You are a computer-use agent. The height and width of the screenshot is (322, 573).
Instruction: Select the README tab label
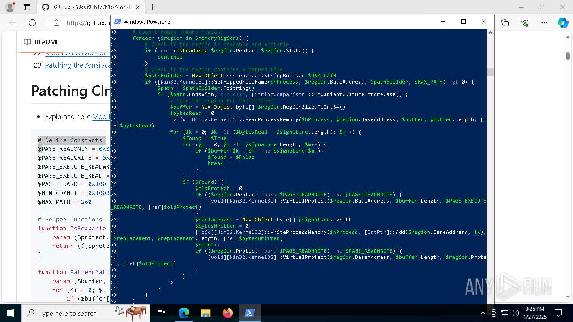pos(47,42)
